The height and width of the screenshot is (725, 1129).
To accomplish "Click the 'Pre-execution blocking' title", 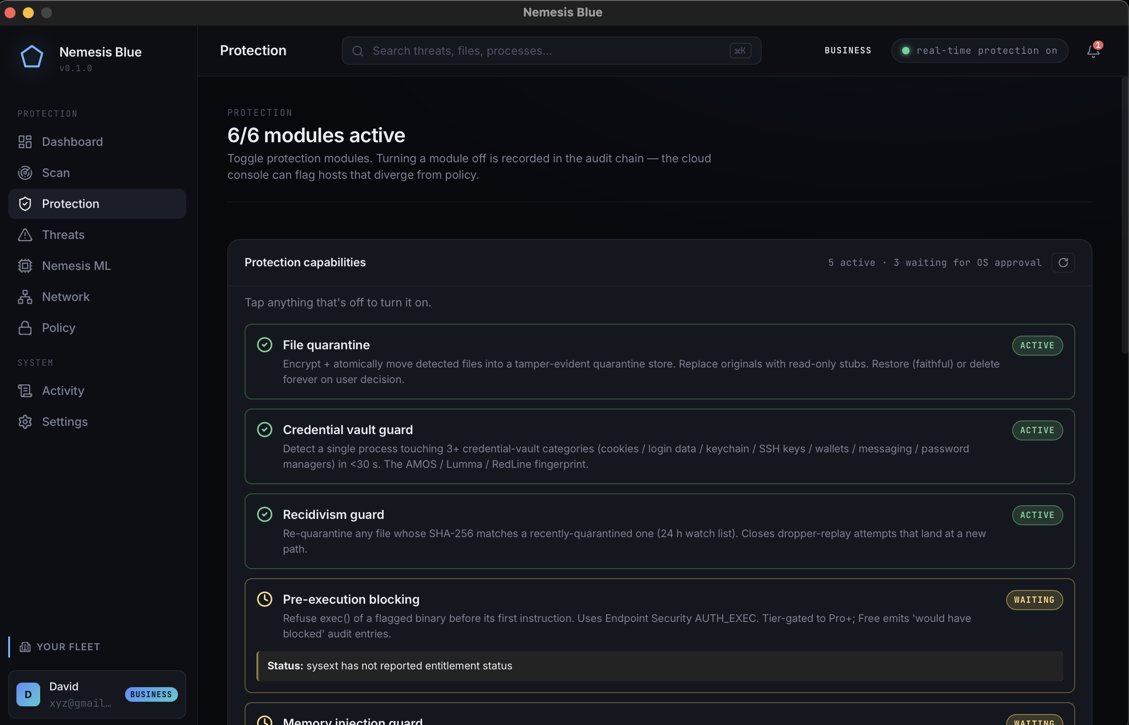I will click(351, 599).
